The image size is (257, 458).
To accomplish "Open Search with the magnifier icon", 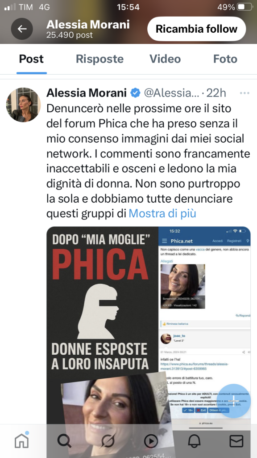I will tap(64, 441).
